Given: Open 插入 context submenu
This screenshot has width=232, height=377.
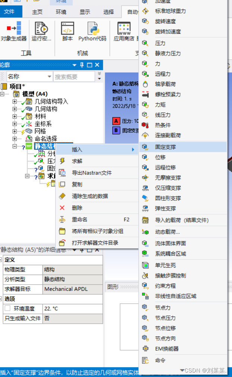Looking at the screenshot, I should click(x=97, y=149).
